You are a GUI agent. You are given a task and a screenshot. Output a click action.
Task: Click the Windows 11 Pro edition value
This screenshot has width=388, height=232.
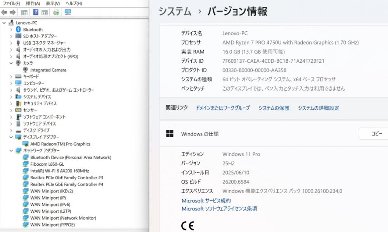tap(241, 154)
